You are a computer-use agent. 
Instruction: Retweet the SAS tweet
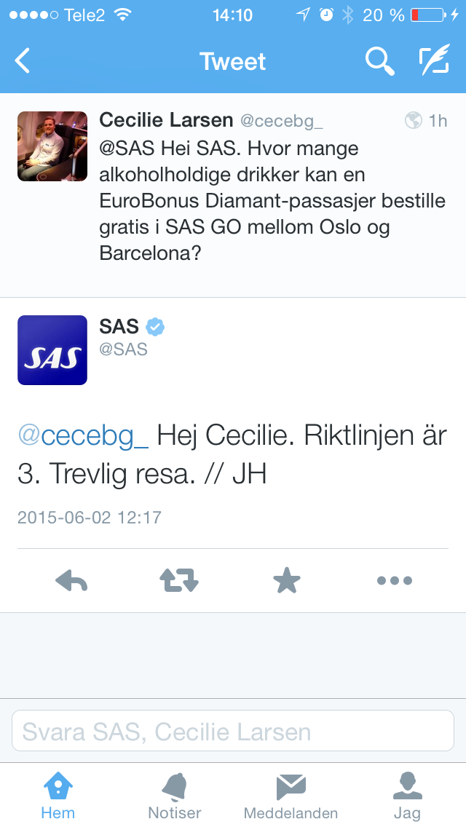179,580
